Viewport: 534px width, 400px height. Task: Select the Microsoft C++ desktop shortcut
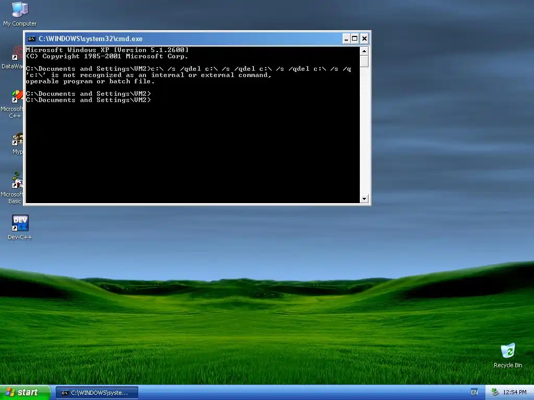[12, 104]
